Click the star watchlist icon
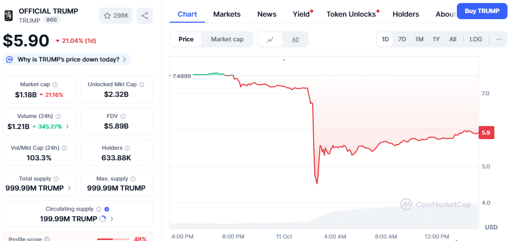The image size is (509, 241). (107, 16)
